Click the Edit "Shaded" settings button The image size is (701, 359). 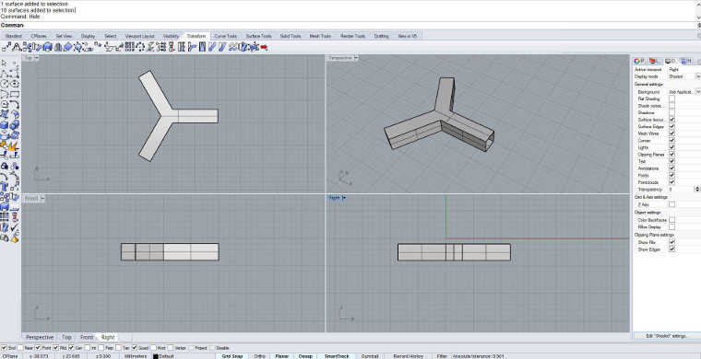point(667,336)
